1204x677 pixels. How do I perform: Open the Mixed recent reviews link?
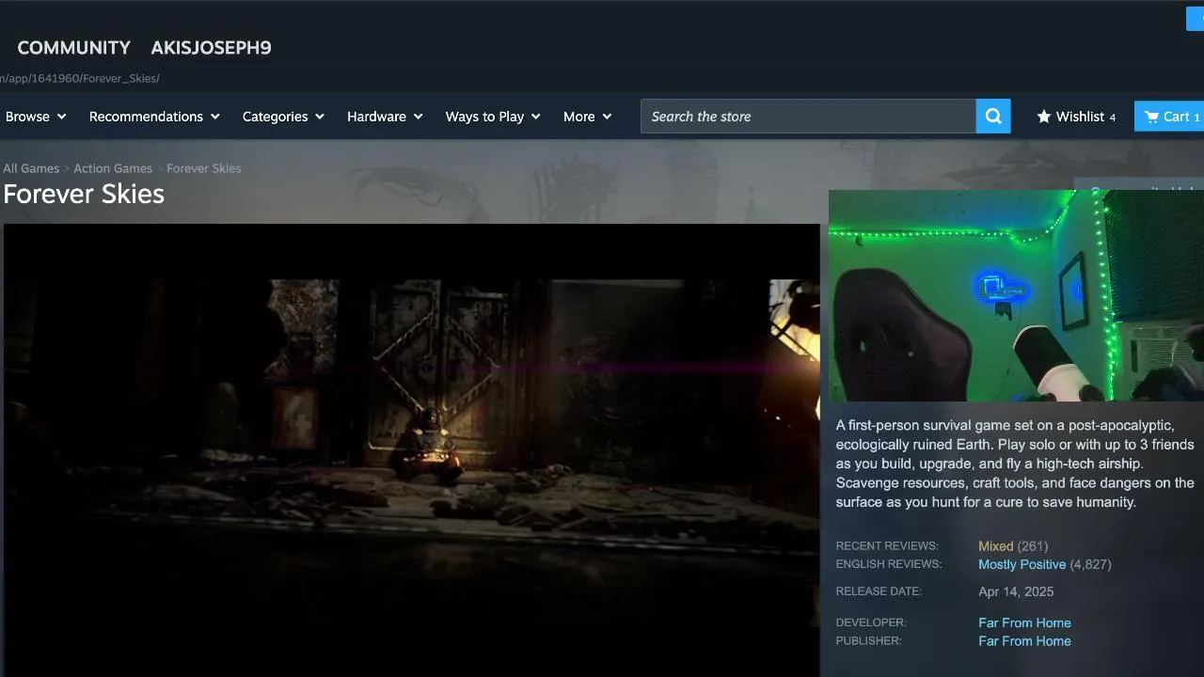995,546
